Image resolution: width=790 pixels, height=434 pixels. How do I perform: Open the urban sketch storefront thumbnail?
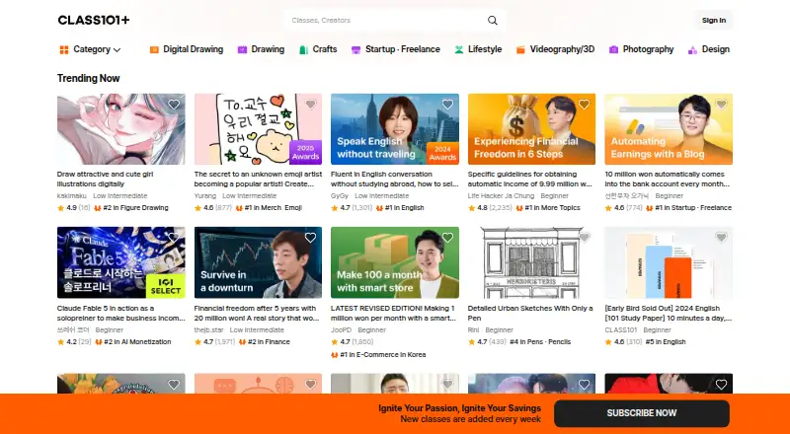[x=531, y=262]
